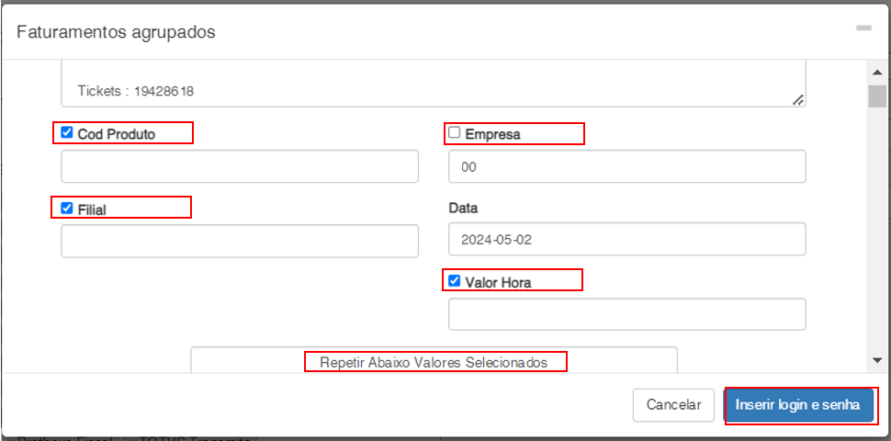Toggle the Valor Hora checkbox
The image size is (891, 441).
(454, 281)
